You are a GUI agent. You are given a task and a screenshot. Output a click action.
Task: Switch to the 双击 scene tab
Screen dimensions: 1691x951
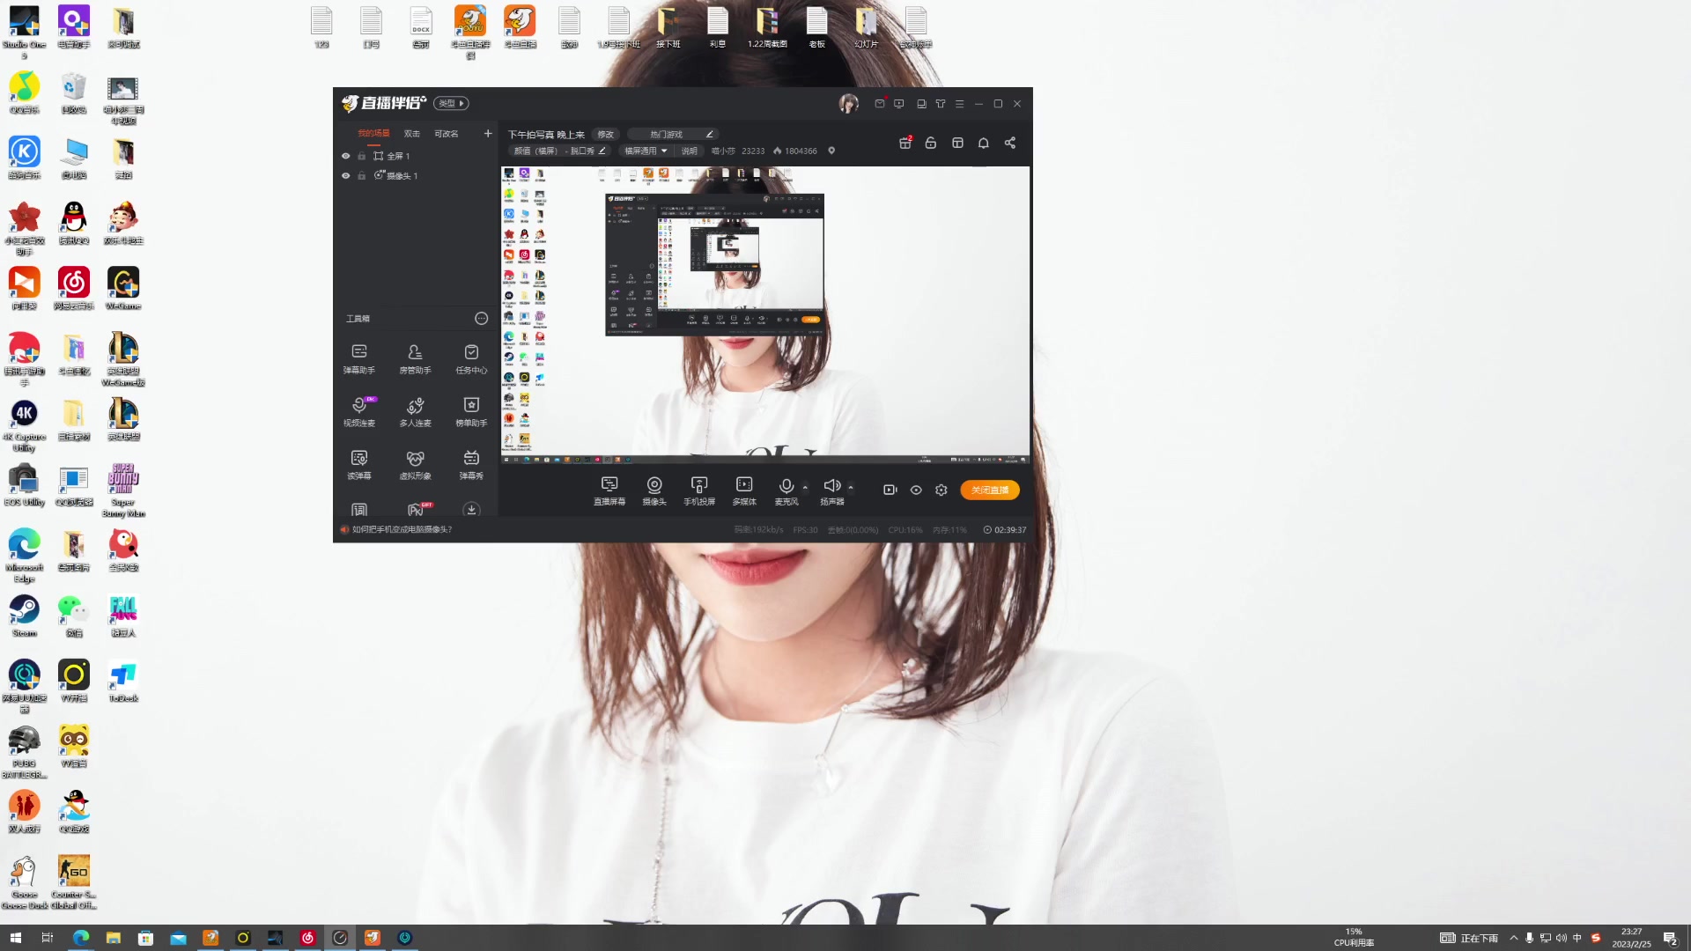(x=412, y=134)
